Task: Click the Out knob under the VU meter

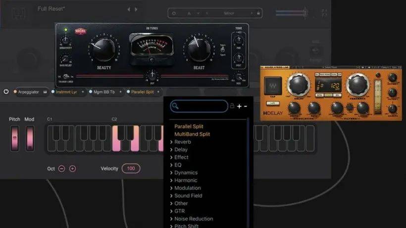Action: pyautogui.click(x=152, y=75)
